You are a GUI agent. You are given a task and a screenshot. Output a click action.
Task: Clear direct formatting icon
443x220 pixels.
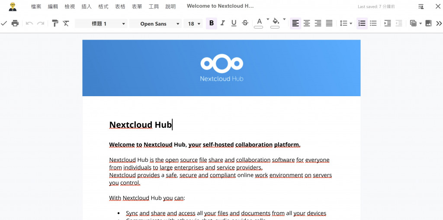[x=66, y=23]
